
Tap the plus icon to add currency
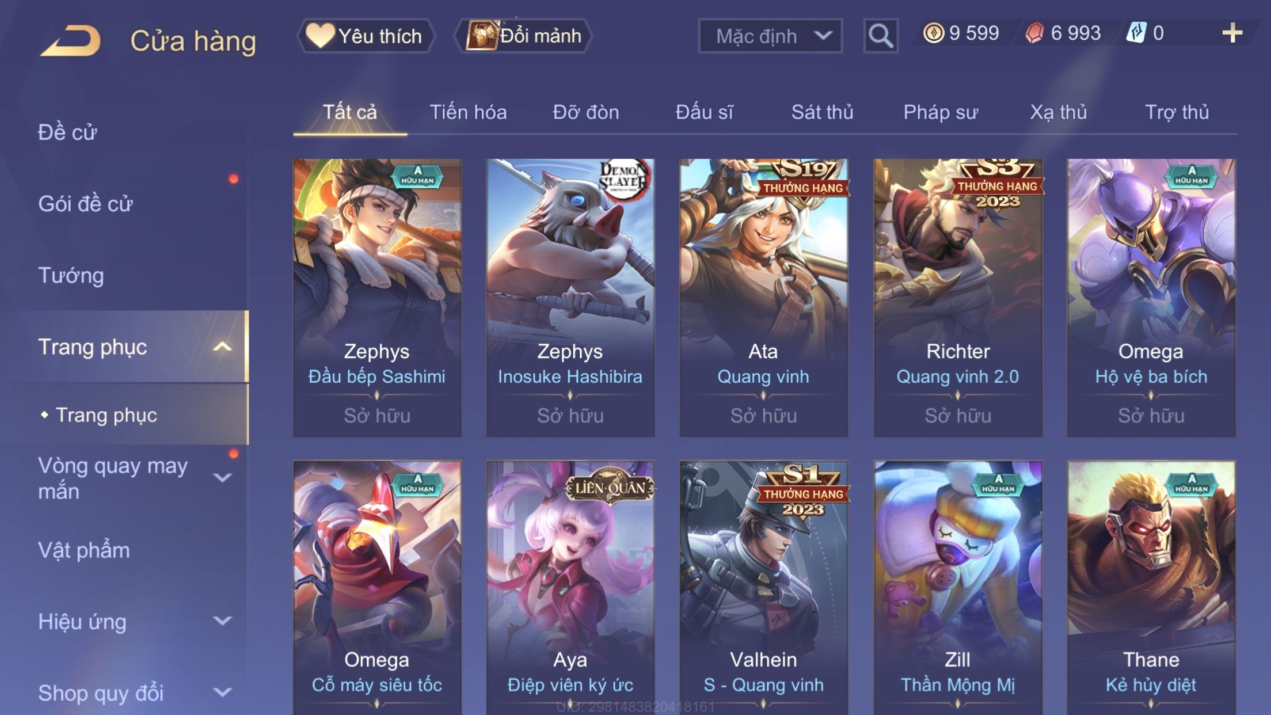point(1232,33)
